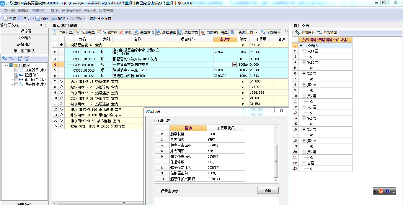Click the 新建 (new file) icon

[x=5, y=18]
